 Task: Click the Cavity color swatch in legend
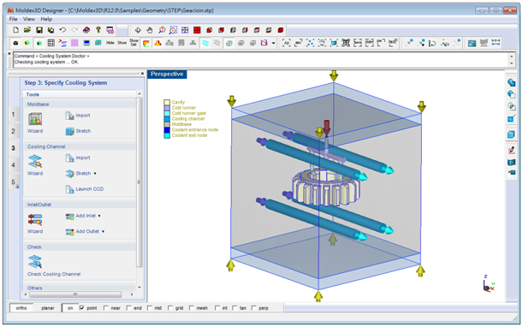click(x=167, y=102)
